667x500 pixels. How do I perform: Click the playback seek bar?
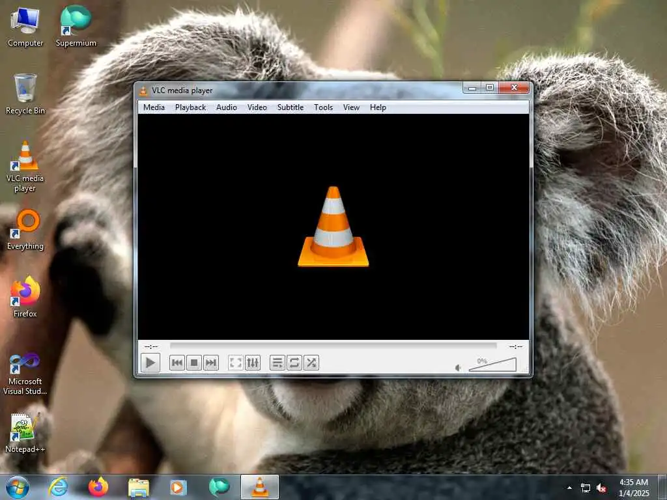pos(333,346)
